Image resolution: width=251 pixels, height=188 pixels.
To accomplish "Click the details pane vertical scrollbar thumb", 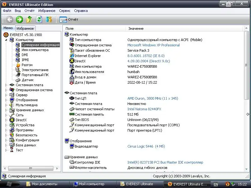I will (246, 65).
